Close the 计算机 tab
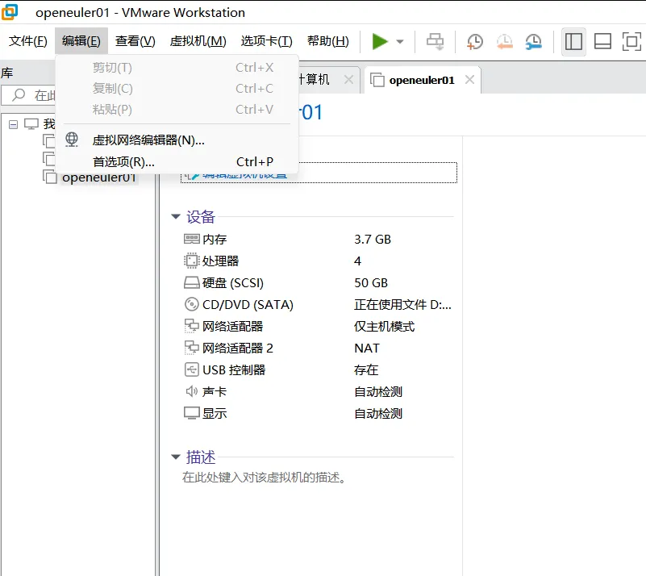This screenshot has height=576, width=646. click(348, 79)
